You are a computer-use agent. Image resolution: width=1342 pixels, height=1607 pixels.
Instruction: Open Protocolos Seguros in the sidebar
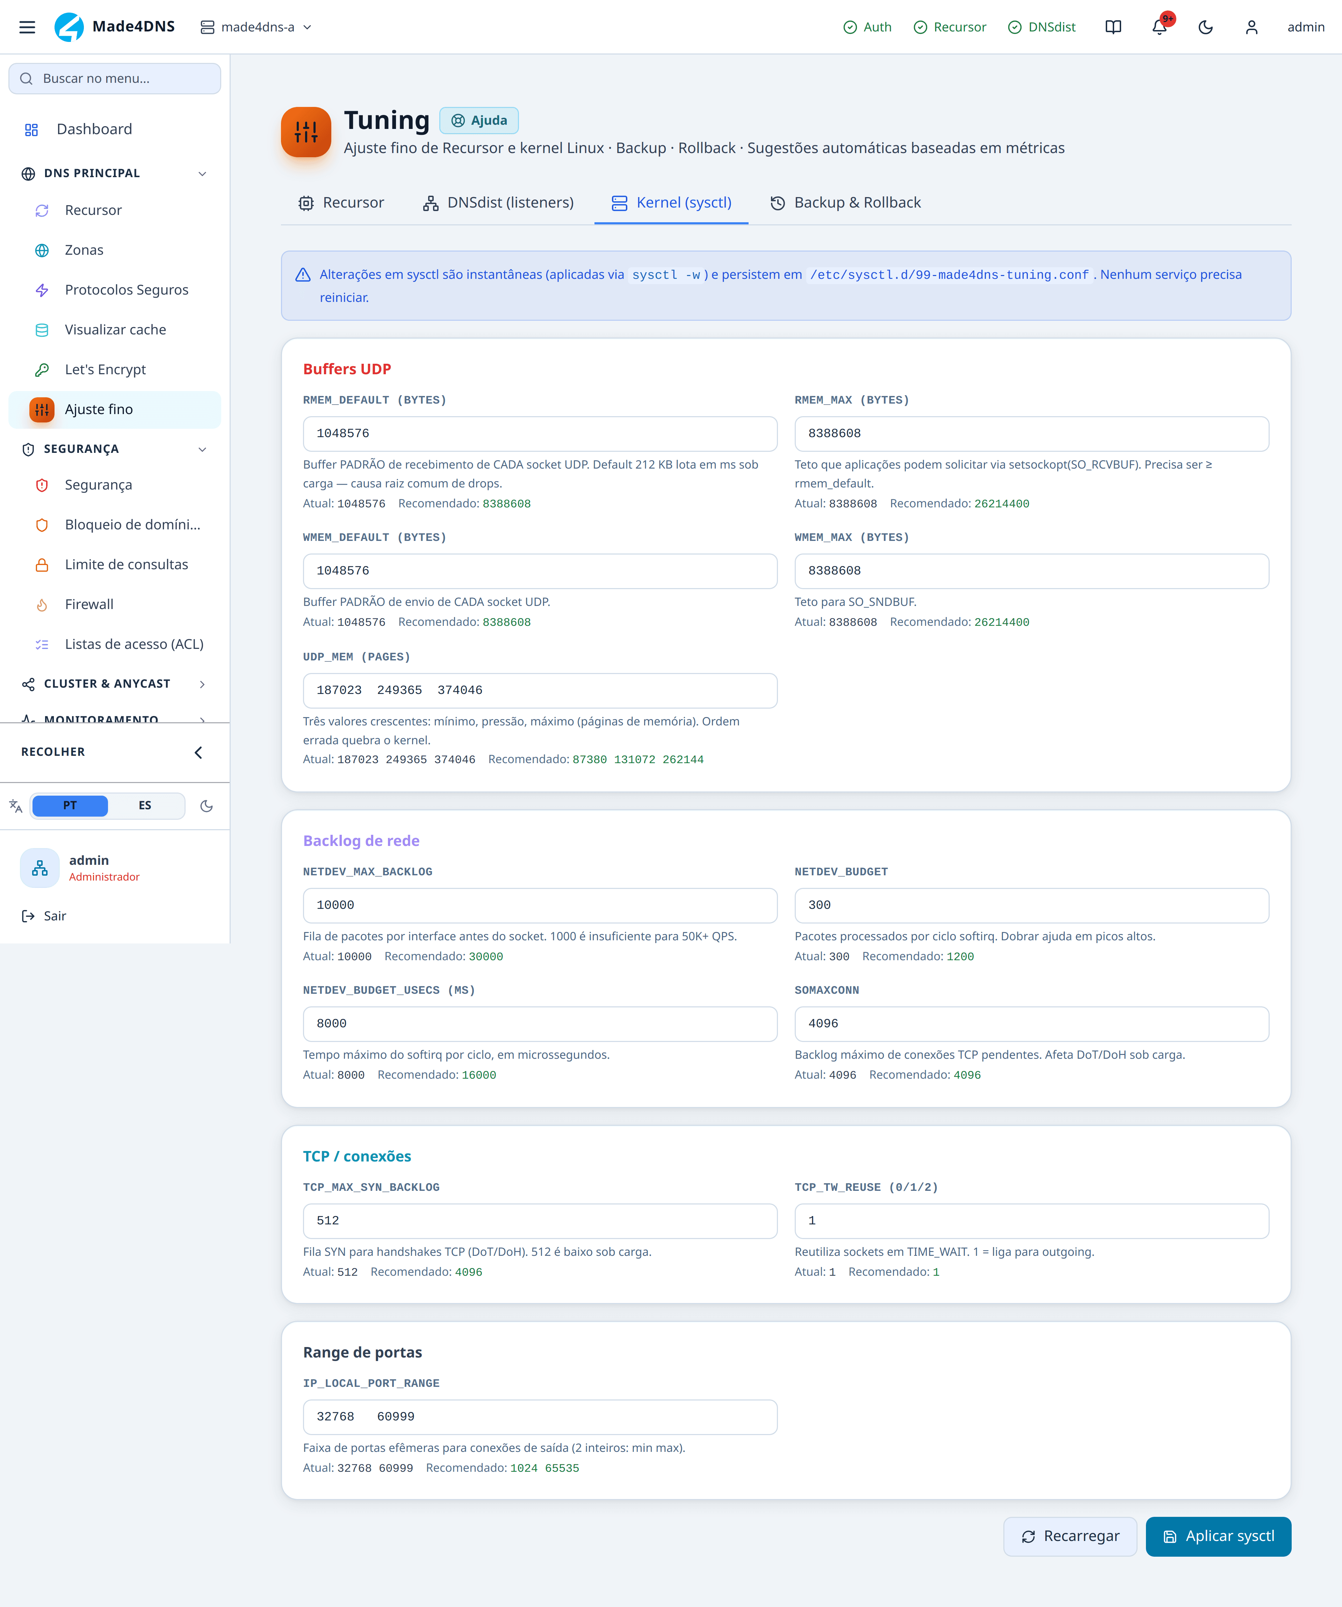[x=115, y=290]
